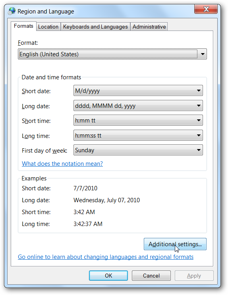Open the Keyboards and Languages tab
The height and width of the screenshot is (295, 228).
pos(95,27)
